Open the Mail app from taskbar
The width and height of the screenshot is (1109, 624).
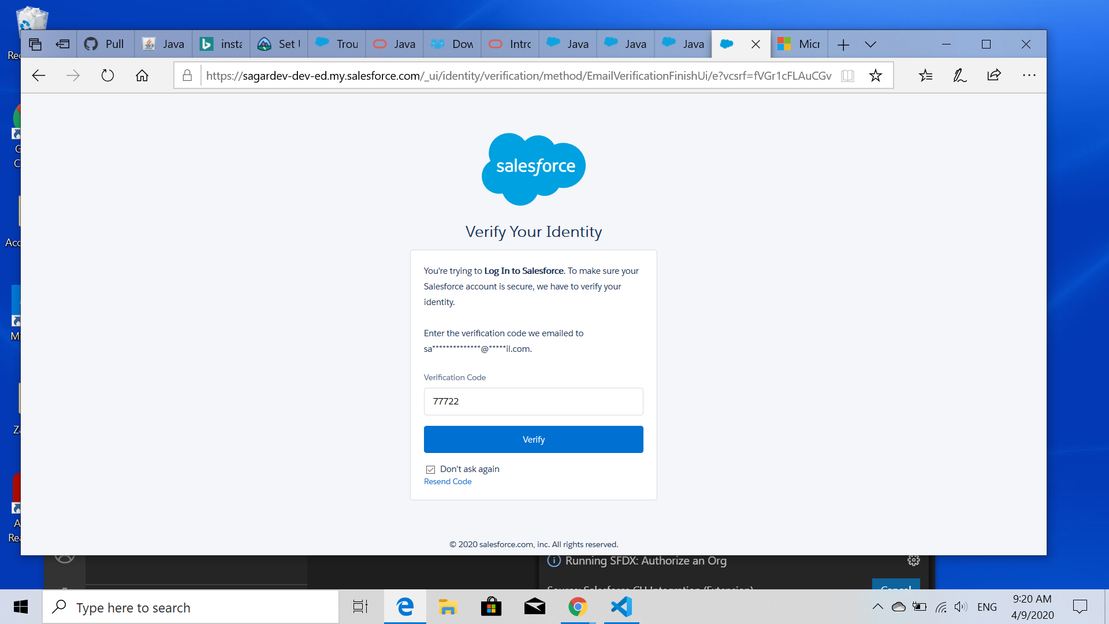[x=534, y=607]
